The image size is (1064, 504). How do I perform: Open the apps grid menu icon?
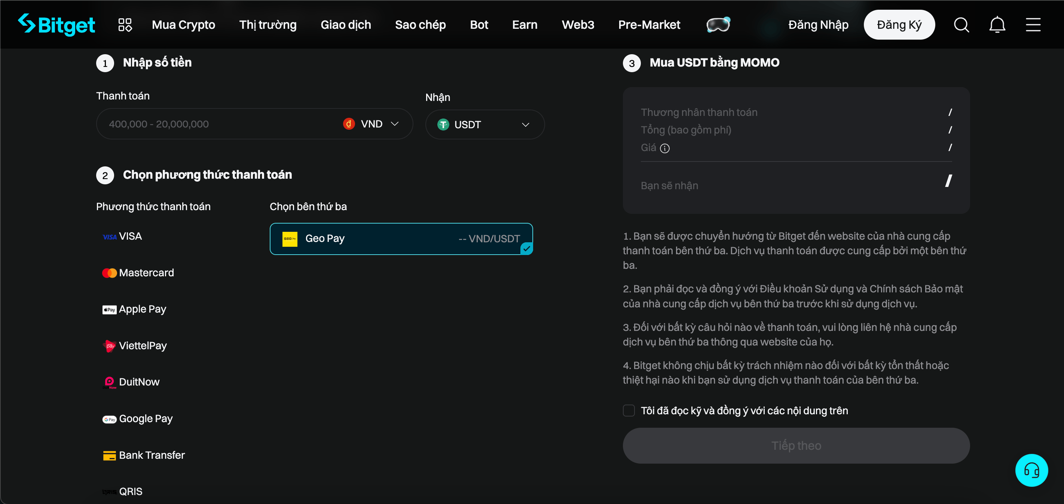125,25
